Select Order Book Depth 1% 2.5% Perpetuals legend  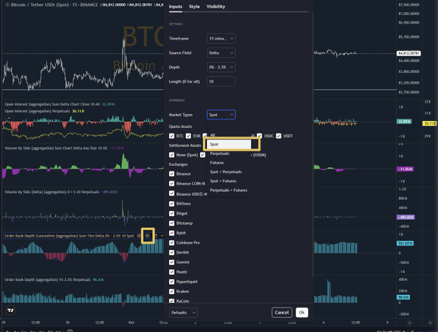(48, 280)
